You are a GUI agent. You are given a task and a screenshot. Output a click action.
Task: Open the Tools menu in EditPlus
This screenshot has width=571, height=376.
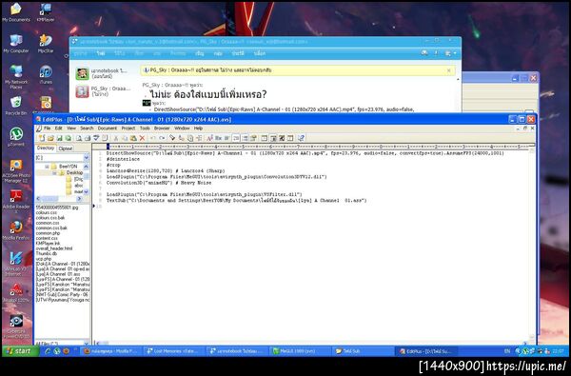point(145,129)
